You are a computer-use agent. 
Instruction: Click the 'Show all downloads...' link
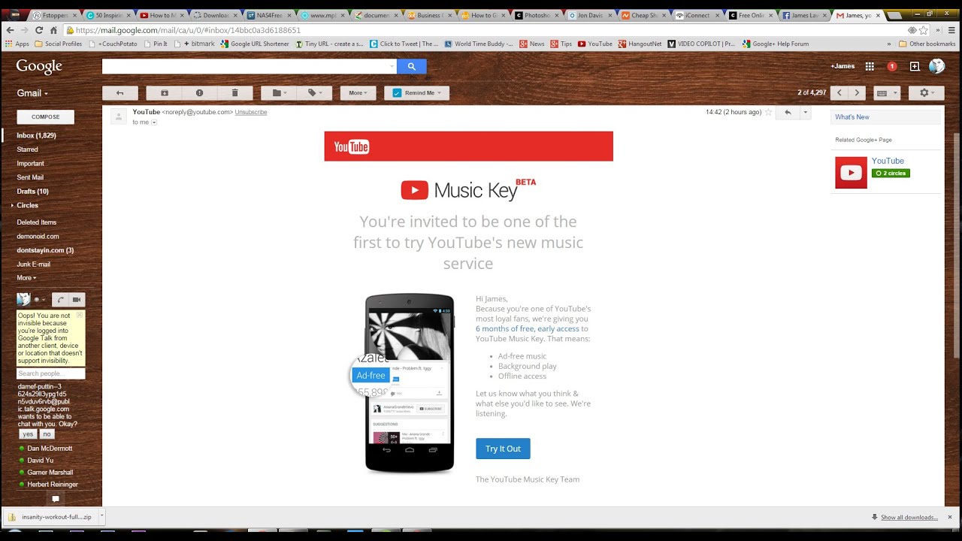coord(909,517)
